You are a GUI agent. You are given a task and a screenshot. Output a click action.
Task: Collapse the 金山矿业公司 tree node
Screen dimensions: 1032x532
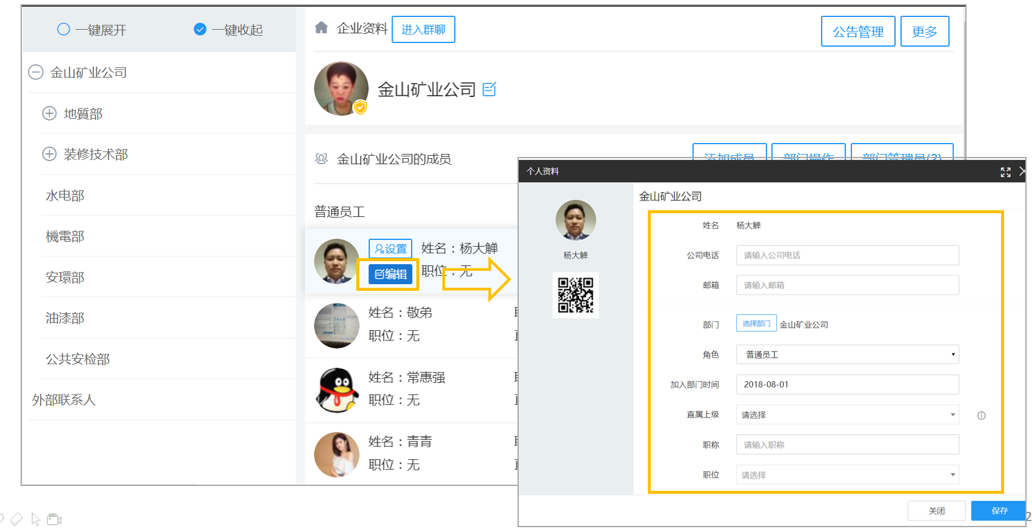36,72
